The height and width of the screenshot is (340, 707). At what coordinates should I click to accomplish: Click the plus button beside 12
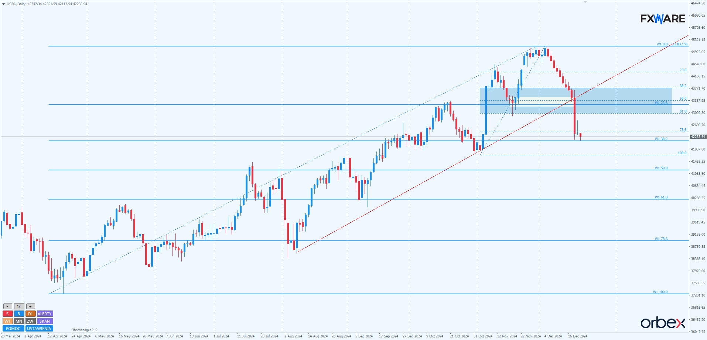[x=30, y=306]
